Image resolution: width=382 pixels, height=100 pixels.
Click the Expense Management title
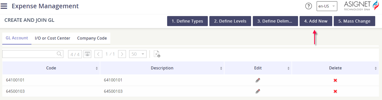(x=45, y=6)
